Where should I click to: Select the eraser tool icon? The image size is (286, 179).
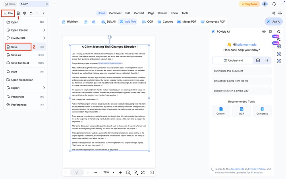tap(94, 21)
